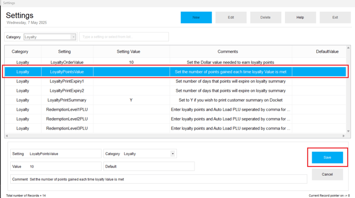Click 'Set to Y if you wish' comment
This screenshot has height=198, width=355.
click(x=231, y=100)
